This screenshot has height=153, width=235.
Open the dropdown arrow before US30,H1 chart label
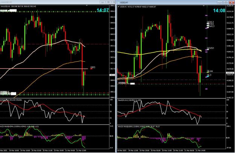pos(118,7)
